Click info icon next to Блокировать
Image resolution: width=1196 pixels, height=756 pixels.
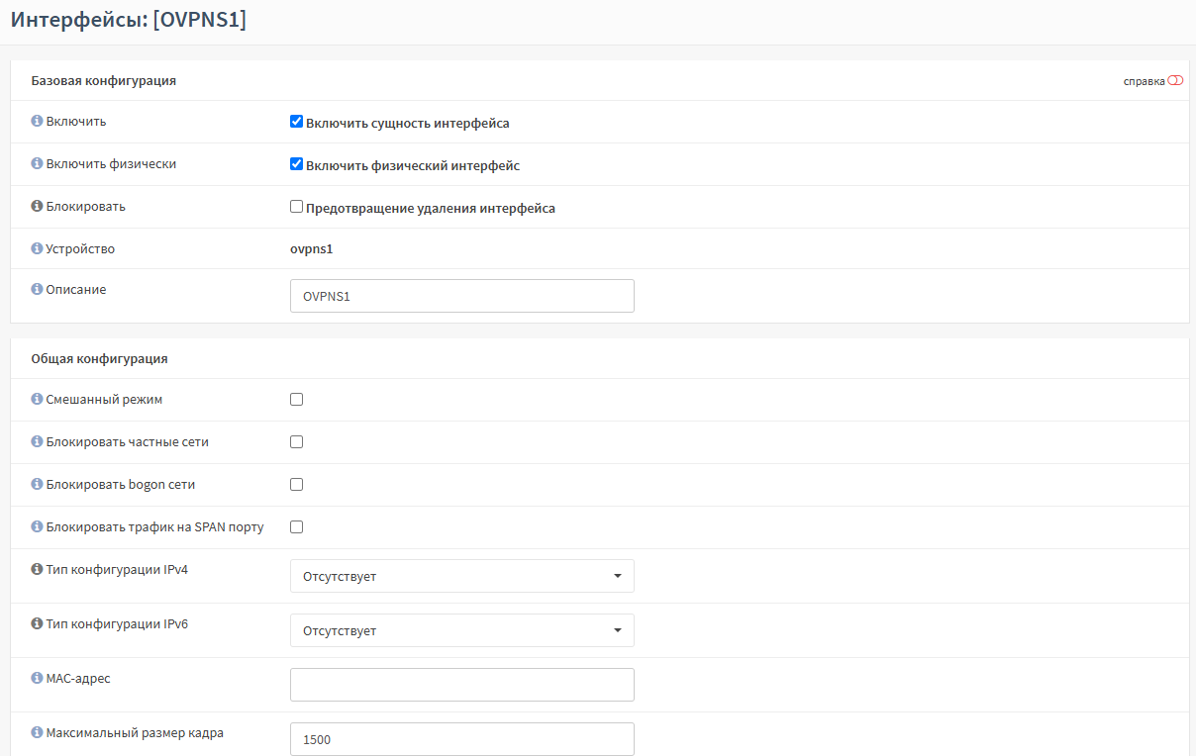(x=37, y=206)
